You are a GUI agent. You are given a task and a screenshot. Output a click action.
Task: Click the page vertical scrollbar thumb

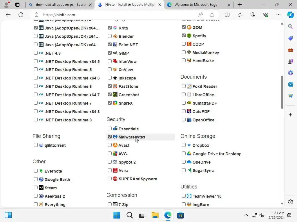click(282, 92)
